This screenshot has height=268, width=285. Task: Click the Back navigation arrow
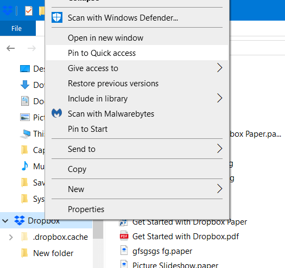10,48
